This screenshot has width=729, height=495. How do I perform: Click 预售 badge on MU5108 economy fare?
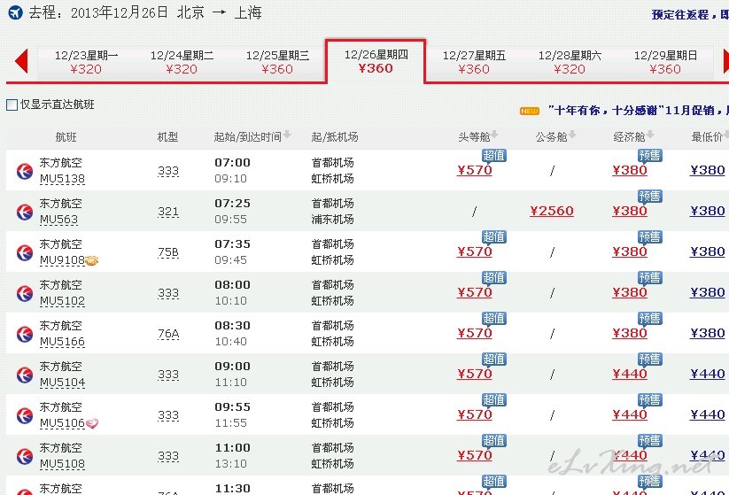click(650, 441)
